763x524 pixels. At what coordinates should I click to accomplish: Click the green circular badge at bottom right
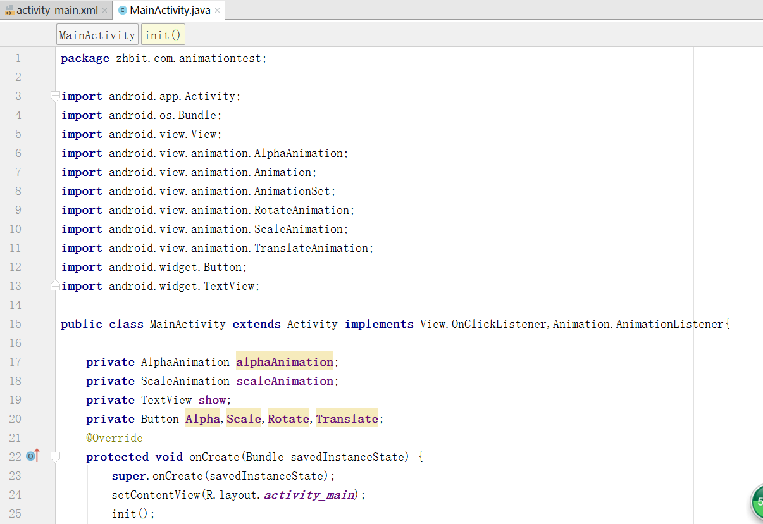pos(757,503)
